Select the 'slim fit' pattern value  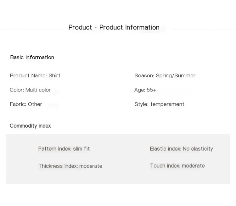(x=81, y=149)
